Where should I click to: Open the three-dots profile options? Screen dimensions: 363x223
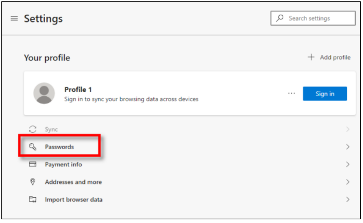(292, 94)
